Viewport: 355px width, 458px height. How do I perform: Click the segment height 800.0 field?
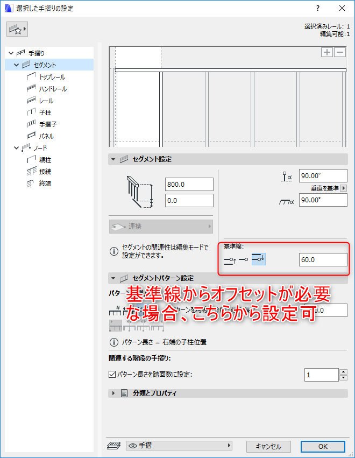[x=189, y=184]
